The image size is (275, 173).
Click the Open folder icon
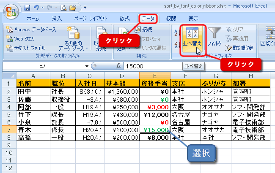(73, 8)
